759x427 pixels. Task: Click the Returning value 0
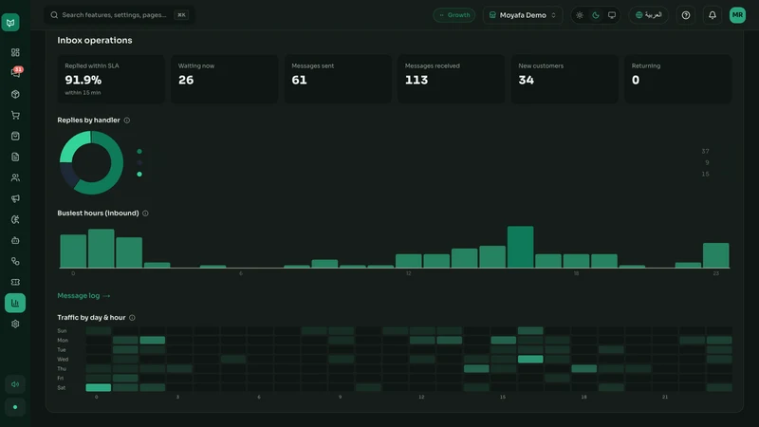tap(636, 80)
